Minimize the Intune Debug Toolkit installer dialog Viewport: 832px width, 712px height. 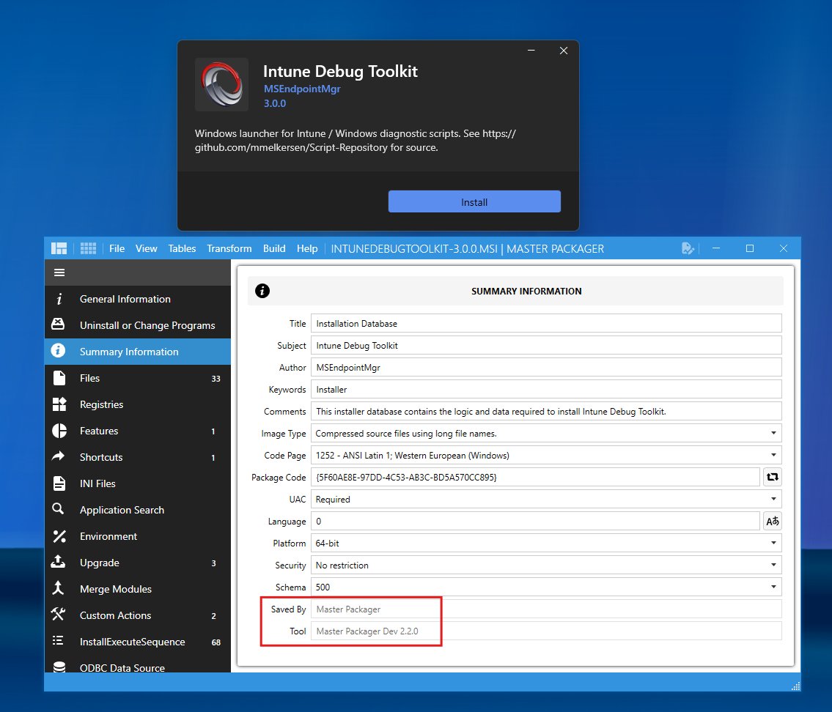(531, 51)
